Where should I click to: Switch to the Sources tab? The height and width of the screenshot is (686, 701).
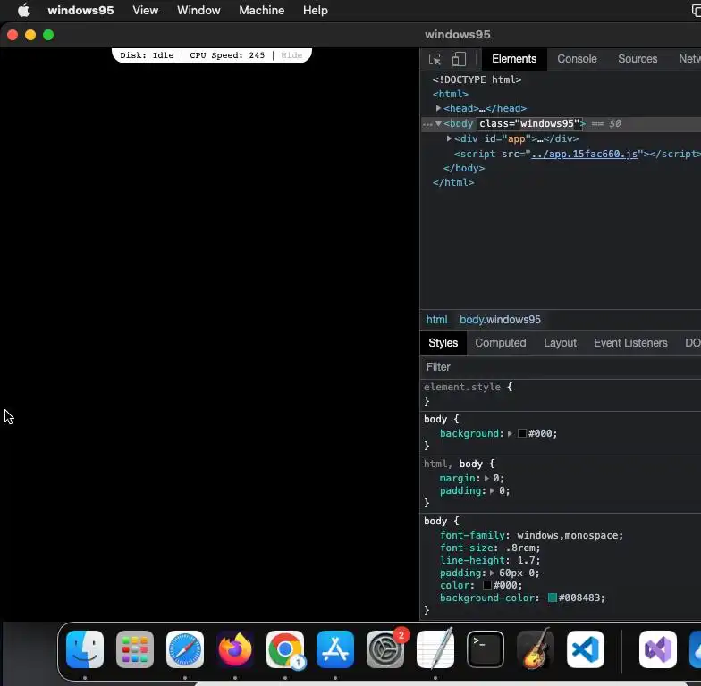[x=638, y=59]
